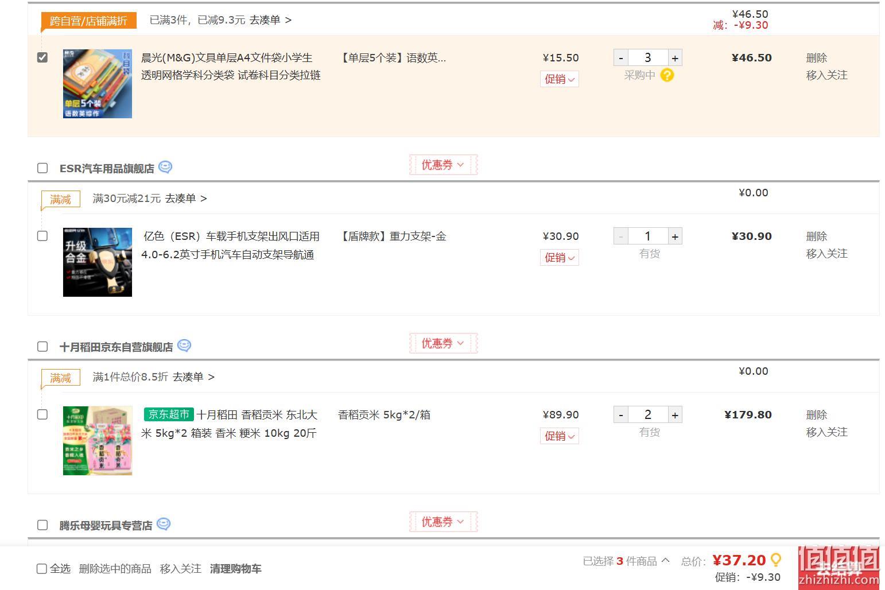Click 【单层5个装】语数英 variant text
Image resolution: width=885 pixels, height=590 pixels.
click(x=393, y=58)
